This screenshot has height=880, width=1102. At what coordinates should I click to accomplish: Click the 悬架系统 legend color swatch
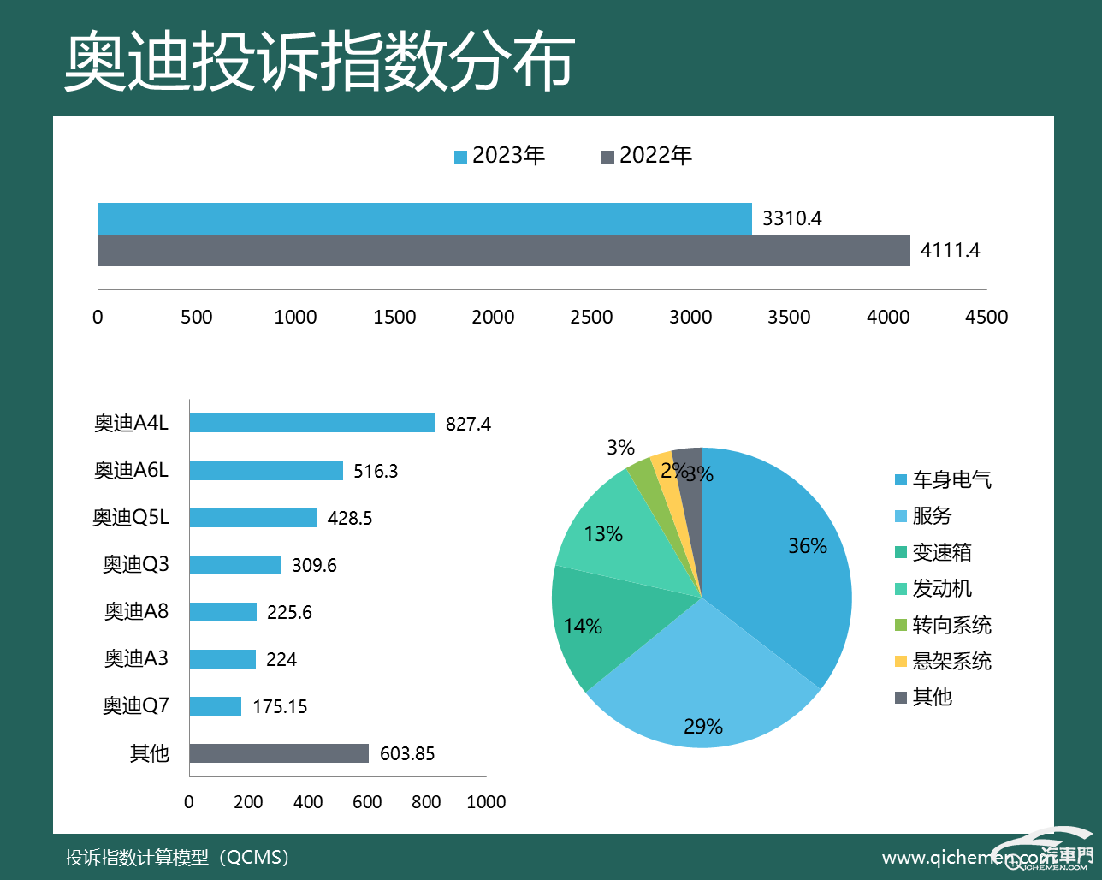click(901, 661)
